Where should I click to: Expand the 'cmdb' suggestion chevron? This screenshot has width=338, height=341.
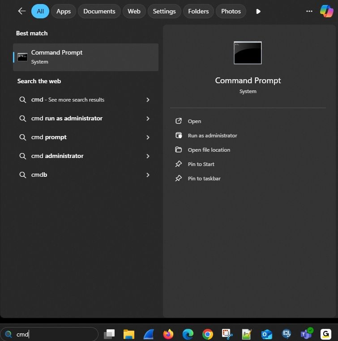point(148,175)
